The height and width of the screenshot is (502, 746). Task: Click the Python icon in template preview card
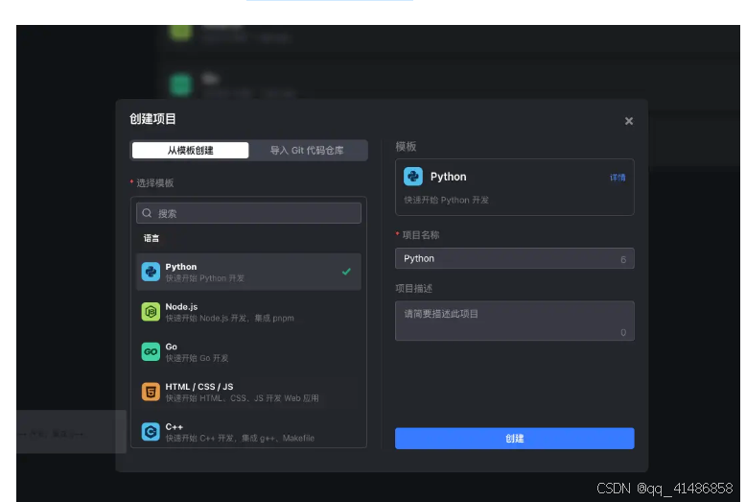point(413,177)
